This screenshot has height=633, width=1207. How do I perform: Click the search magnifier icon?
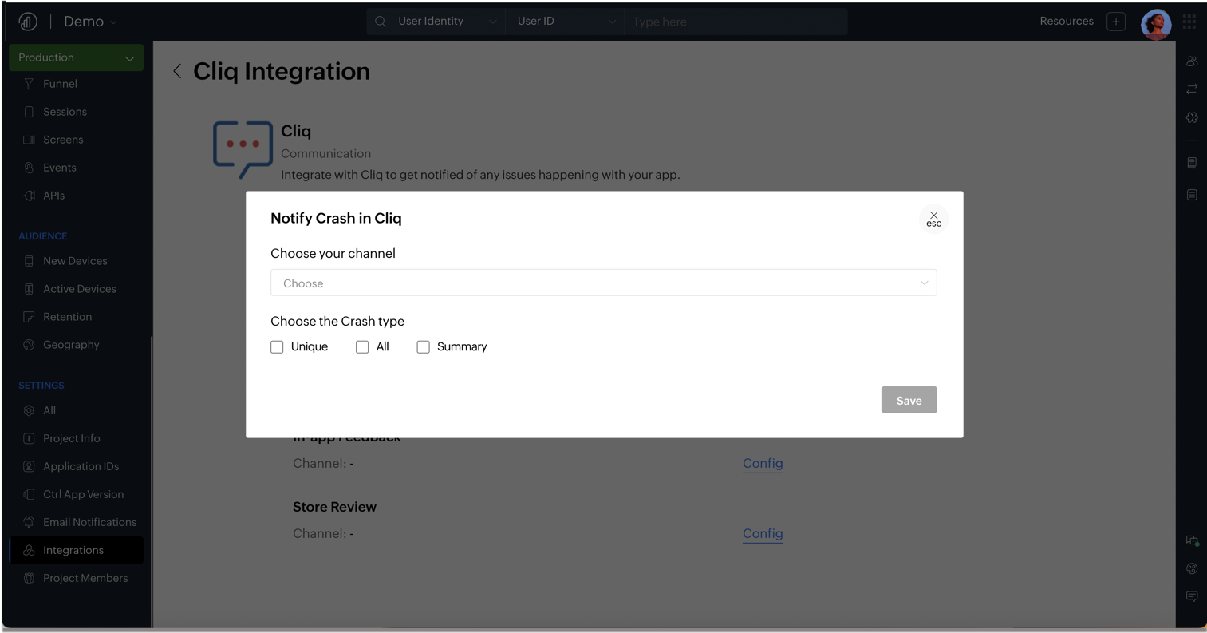[381, 22]
